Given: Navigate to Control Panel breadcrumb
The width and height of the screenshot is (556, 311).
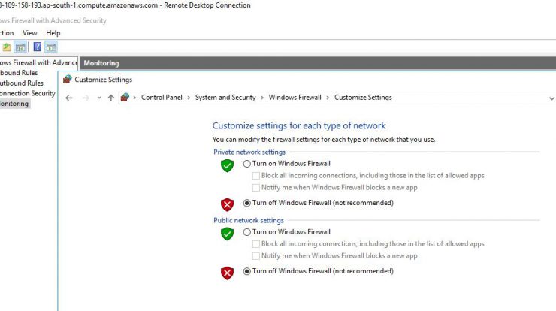Looking at the screenshot, I should [x=162, y=98].
